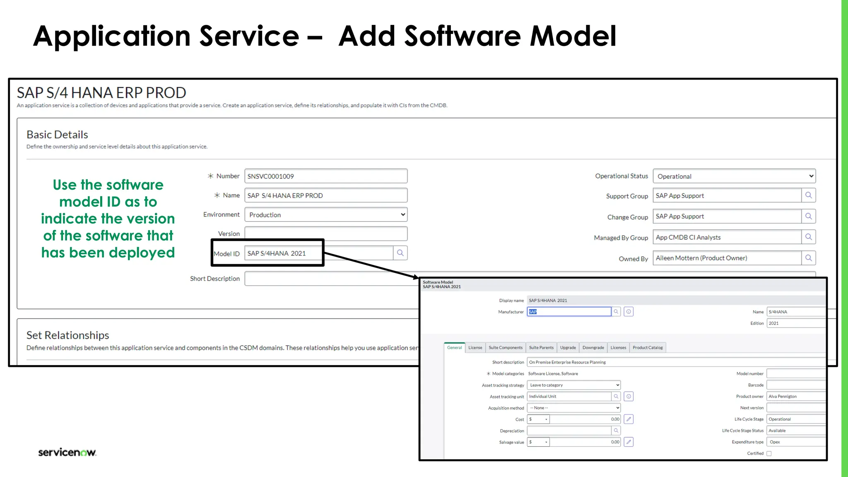Open the Asset tracking unit lookup icon

point(616,397)
